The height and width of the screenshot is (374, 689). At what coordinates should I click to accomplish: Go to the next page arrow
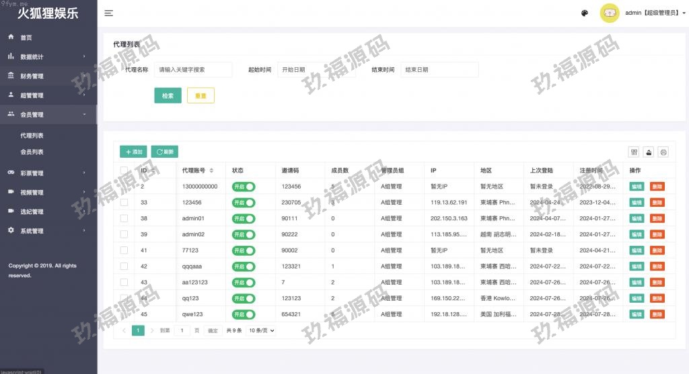(152, 330)
